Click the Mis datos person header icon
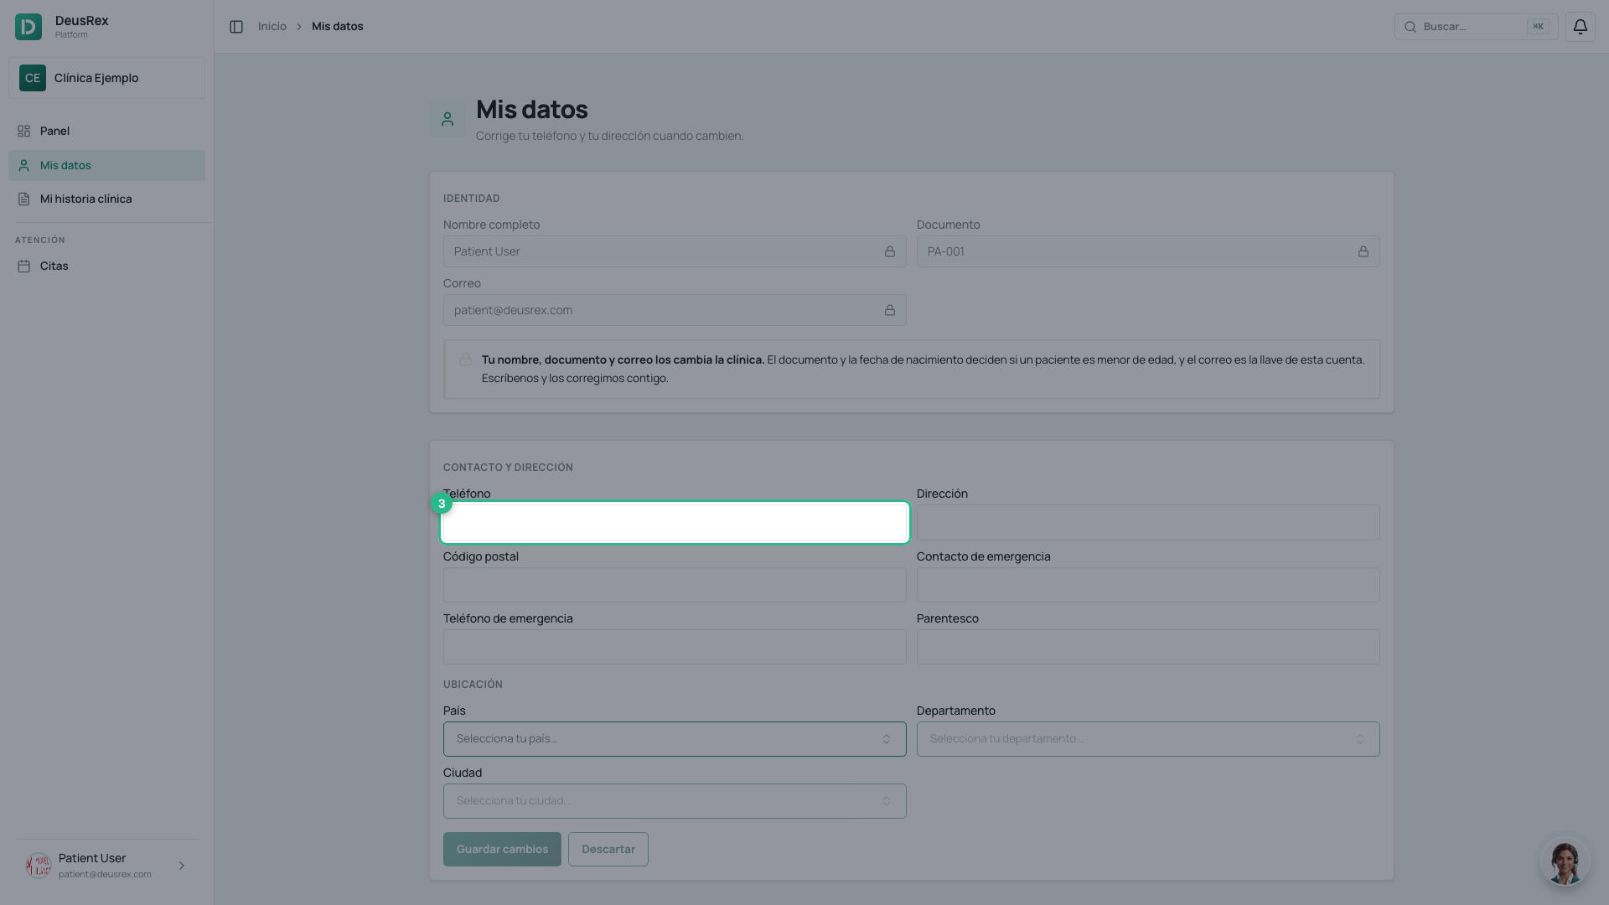This screenshot has height=905, width=1609. pyautogui.click(x=448, y=119)
